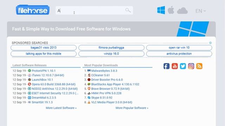This screenshot has height=126, width=225.
Task: Click the LaunchBox app icon
Action: pyautogui.click(x=30, y=79)
